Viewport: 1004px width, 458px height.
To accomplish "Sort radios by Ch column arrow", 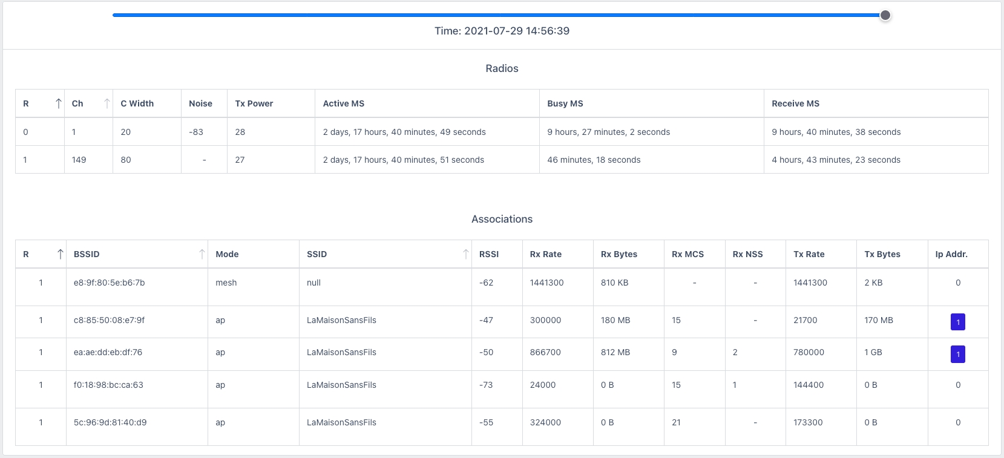I will [107, 103].
